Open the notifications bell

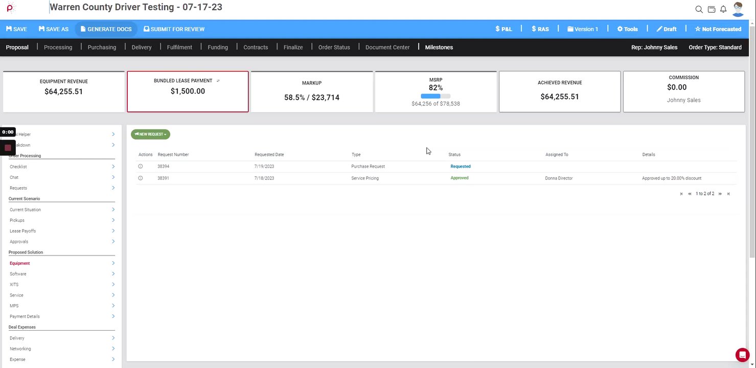coord(723,9)
